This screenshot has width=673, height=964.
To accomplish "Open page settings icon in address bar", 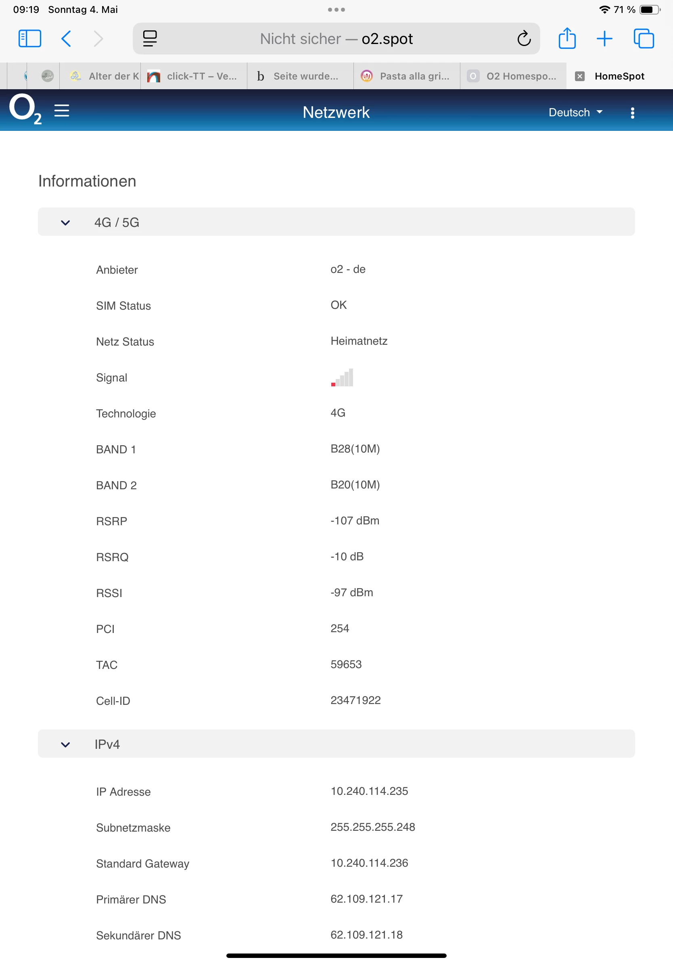I will pyautogui.click(x=150, y=39).
